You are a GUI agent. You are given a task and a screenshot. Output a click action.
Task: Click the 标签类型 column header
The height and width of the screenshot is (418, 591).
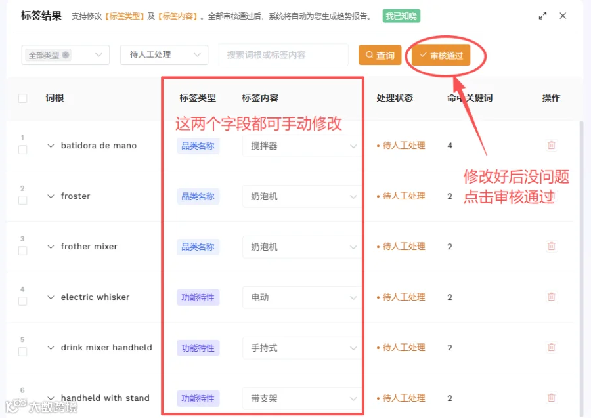198,98
